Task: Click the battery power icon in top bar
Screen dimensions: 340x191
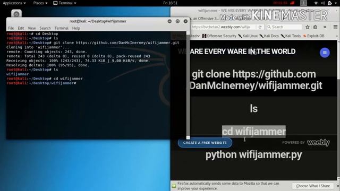Action: tap(329, 3)
